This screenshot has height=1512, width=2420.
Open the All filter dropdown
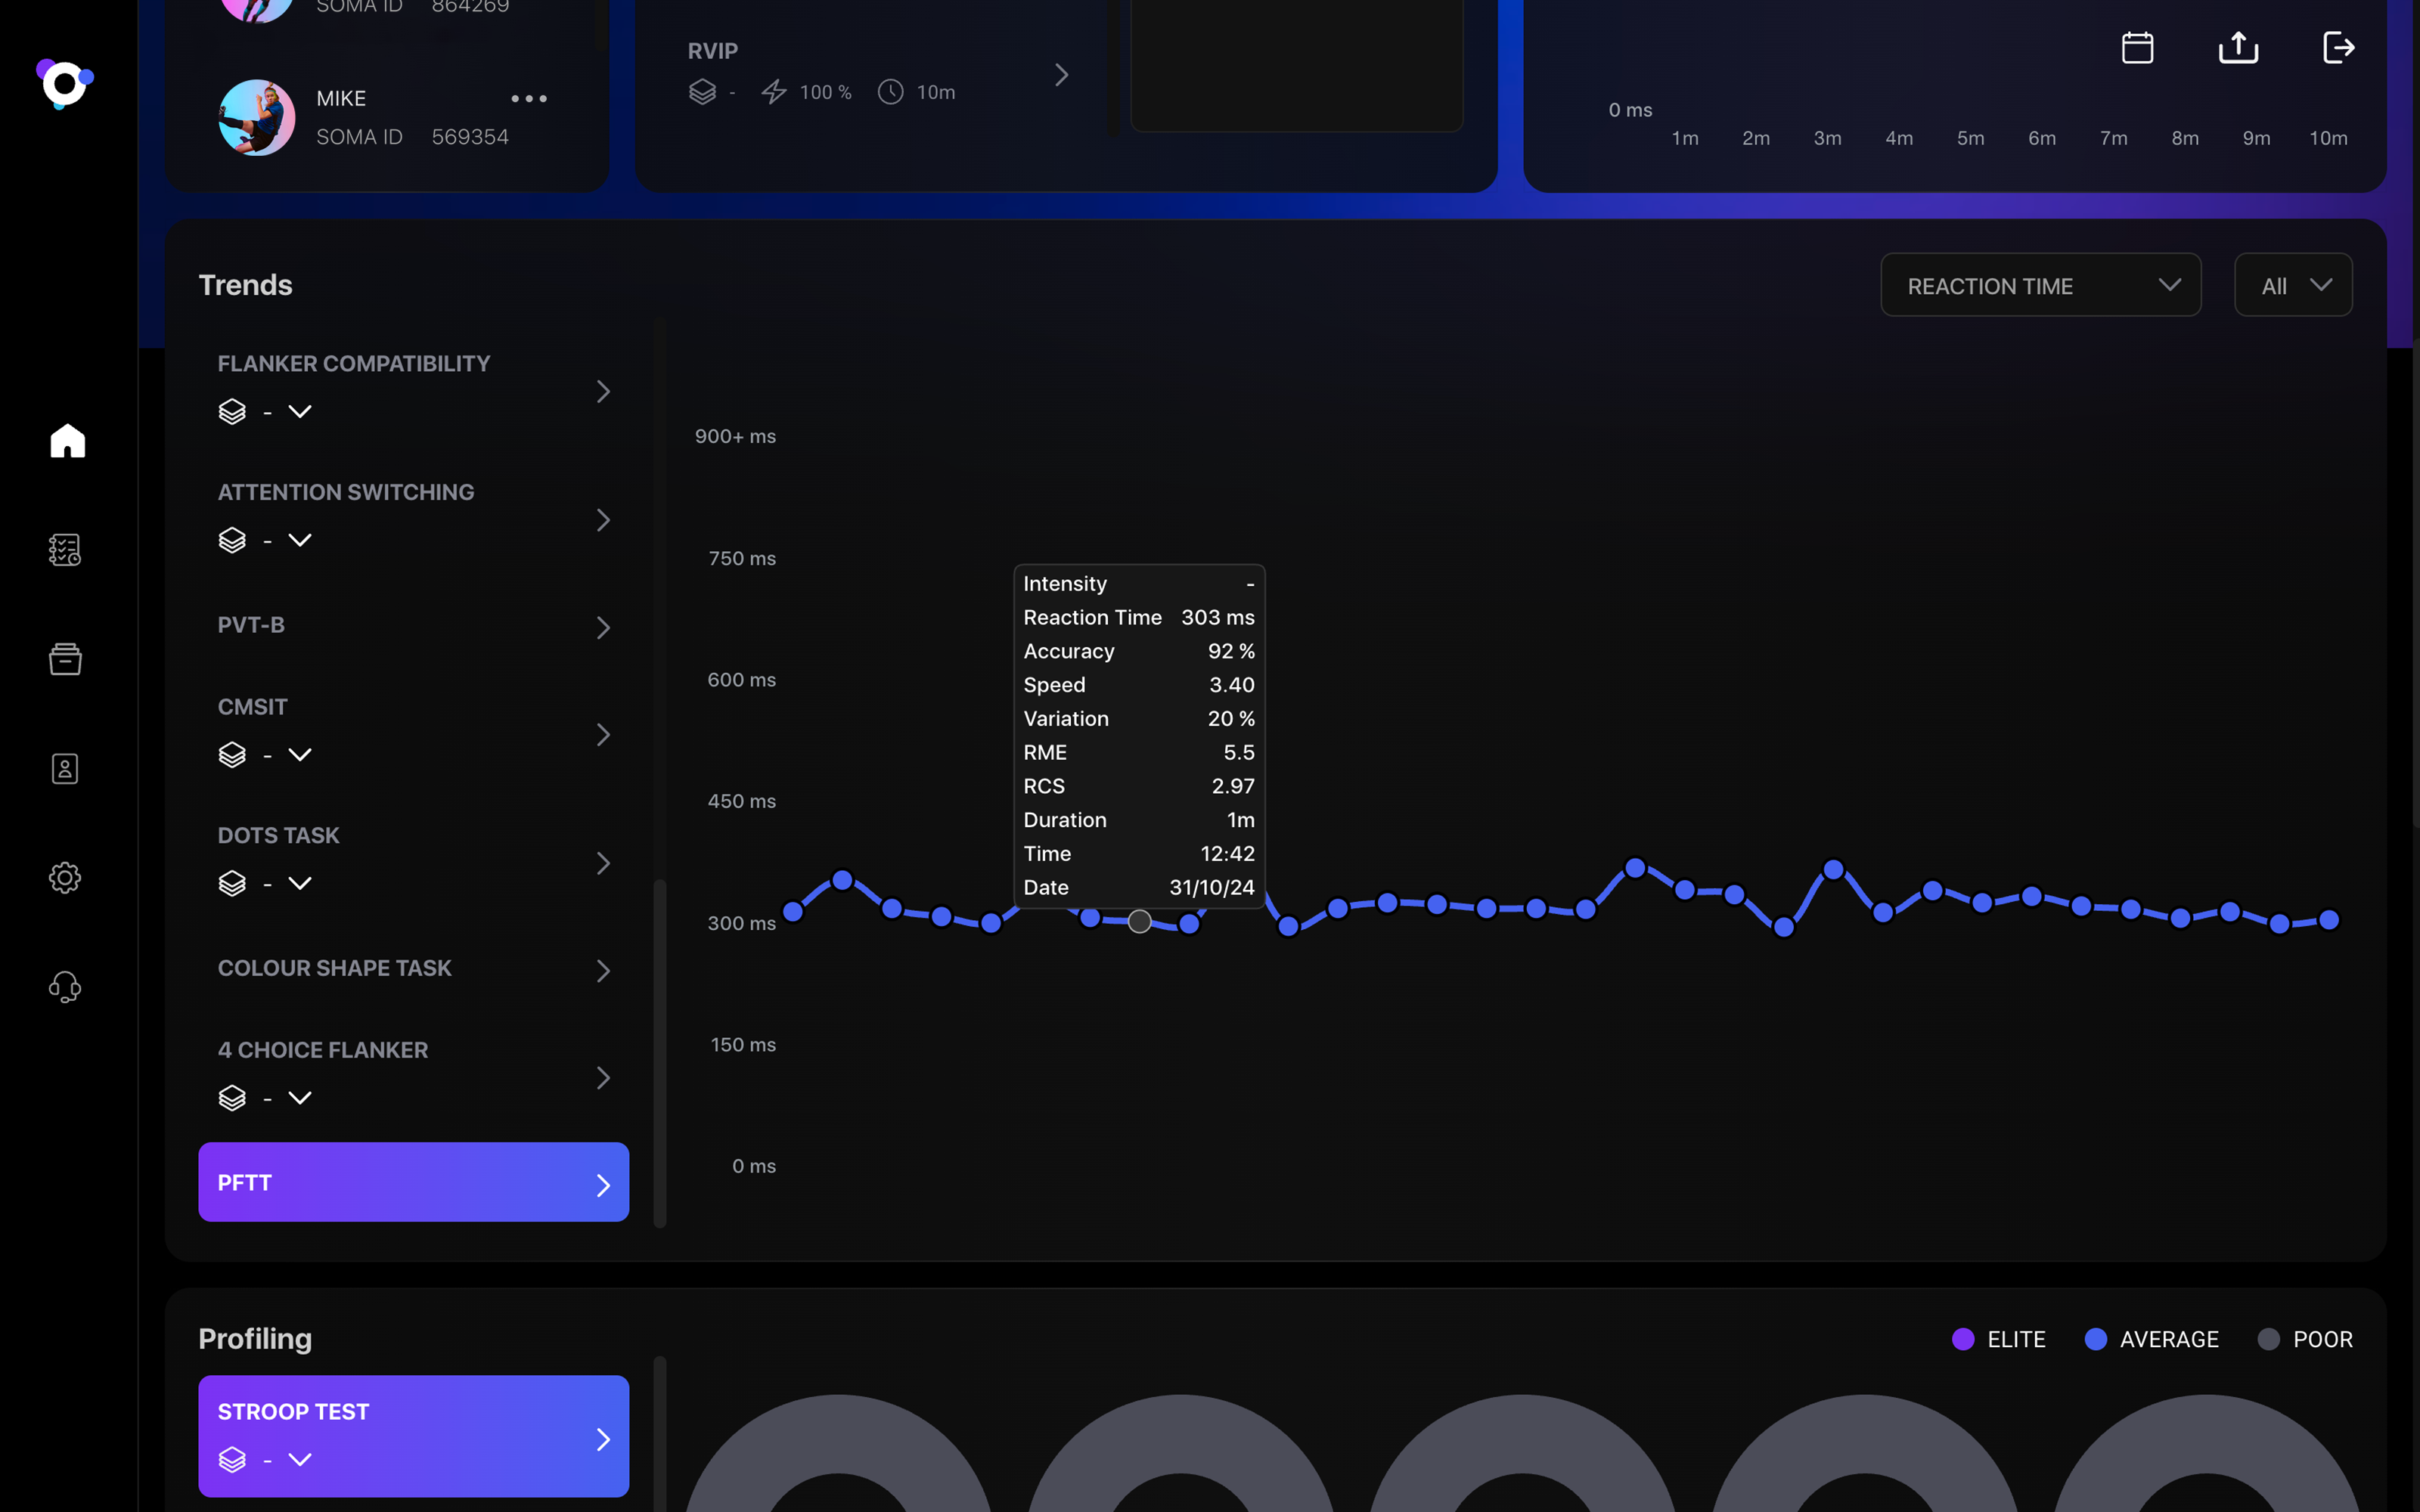pos(2292,285)
